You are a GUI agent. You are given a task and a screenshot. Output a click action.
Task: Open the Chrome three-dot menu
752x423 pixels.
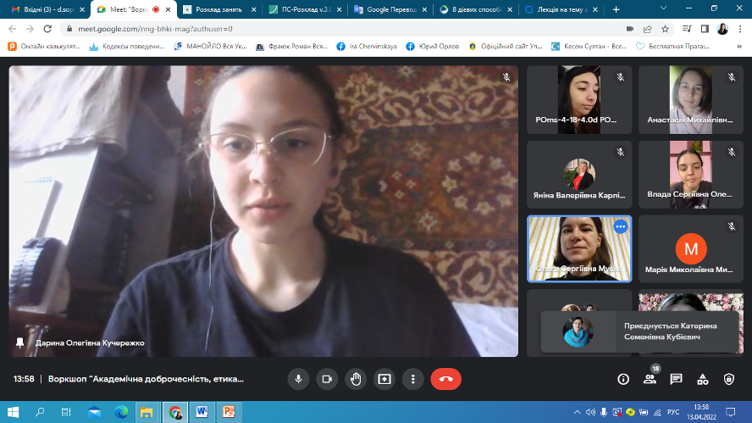tap(740, 29)
